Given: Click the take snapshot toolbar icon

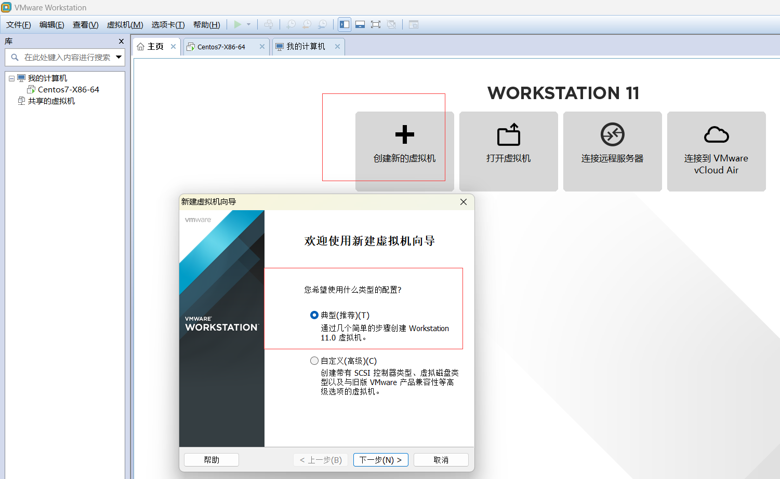Looking at the screenshot, I should [292, 24].
